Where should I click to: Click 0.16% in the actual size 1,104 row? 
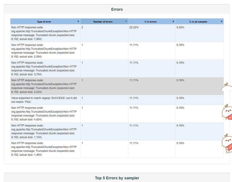[x=180, y=126]
